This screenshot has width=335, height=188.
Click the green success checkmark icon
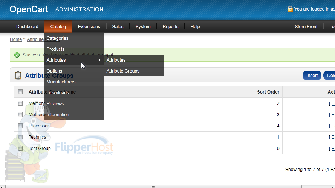pyautogui.click(x=17, y=55)
